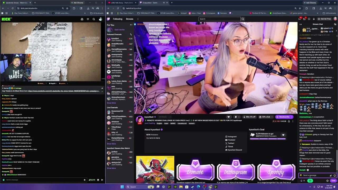Open notification bell dropdown for kyootbot
The image size is (338, 190).
[x=236, y=117]
